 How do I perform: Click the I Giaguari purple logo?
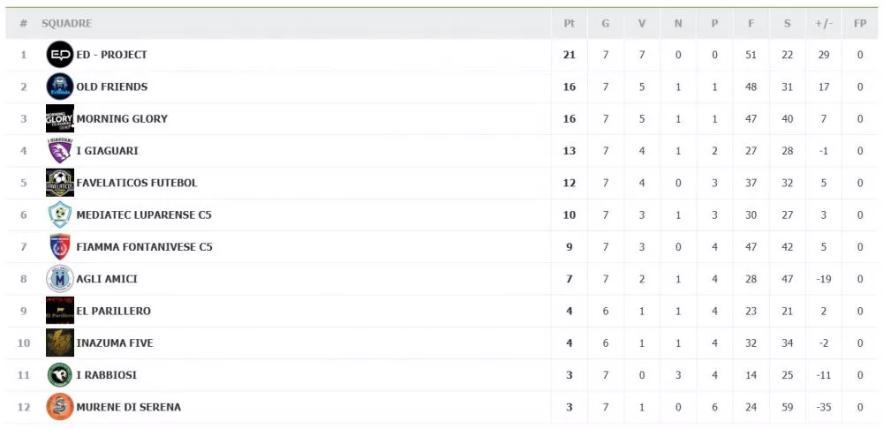60,150
